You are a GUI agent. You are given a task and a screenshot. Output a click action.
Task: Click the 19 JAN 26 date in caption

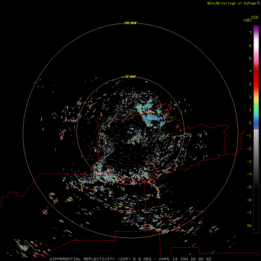[x=184, y=259]
